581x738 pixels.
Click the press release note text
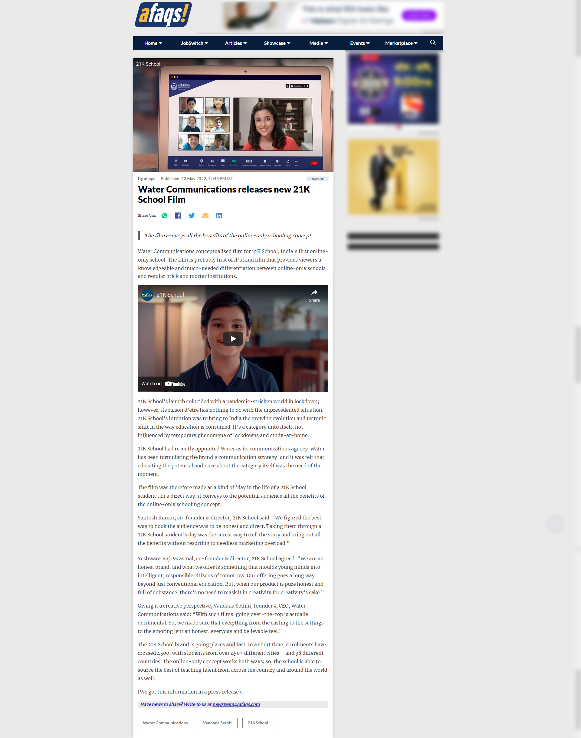190,692
